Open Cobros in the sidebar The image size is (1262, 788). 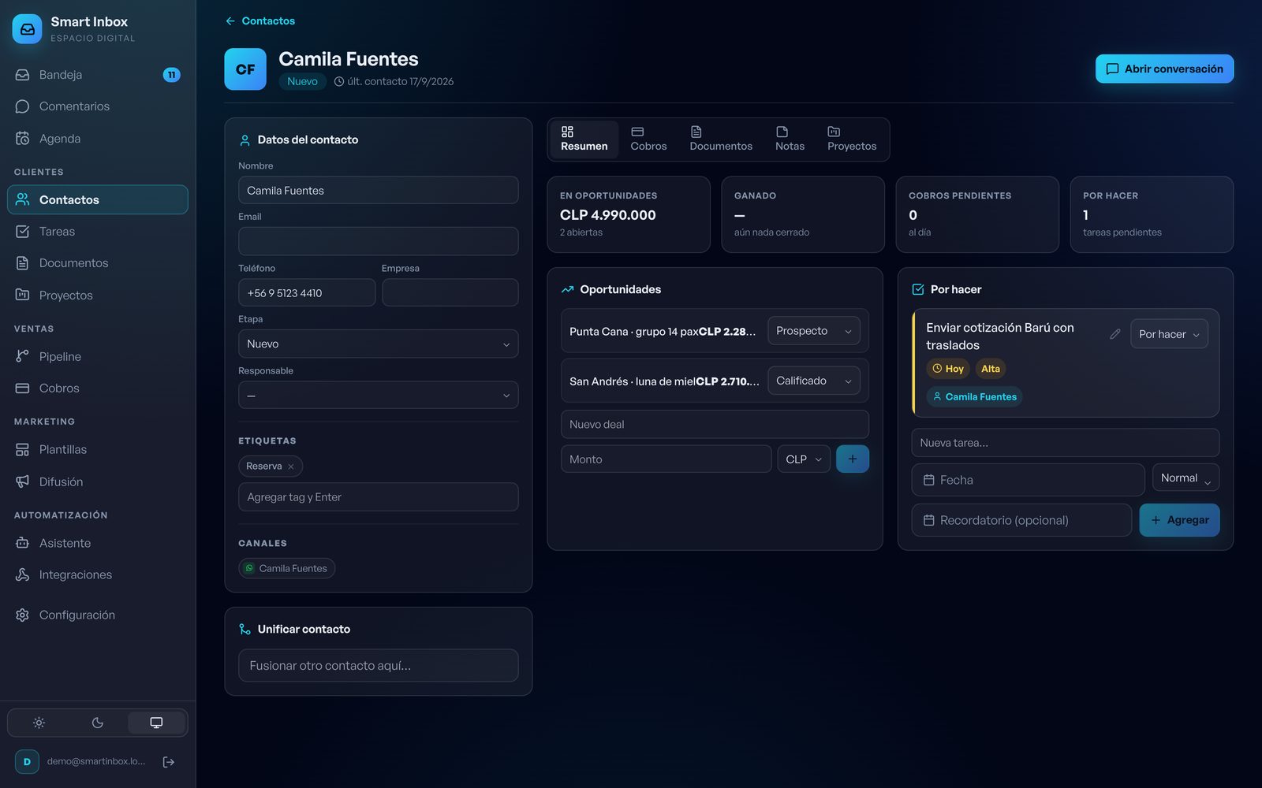coord(98,388)
